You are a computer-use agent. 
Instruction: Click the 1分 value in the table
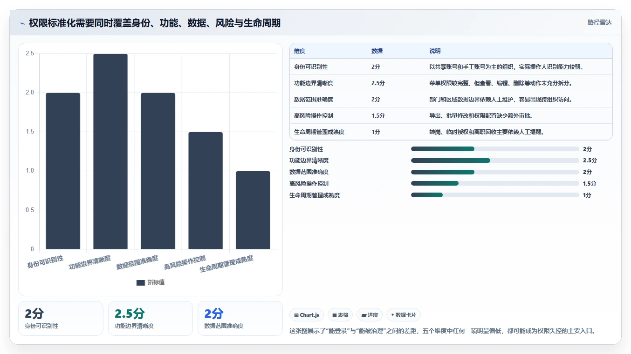376,132
